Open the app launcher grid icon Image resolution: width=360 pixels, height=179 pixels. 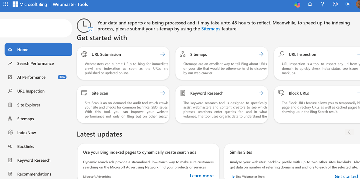tap(6, 4)
